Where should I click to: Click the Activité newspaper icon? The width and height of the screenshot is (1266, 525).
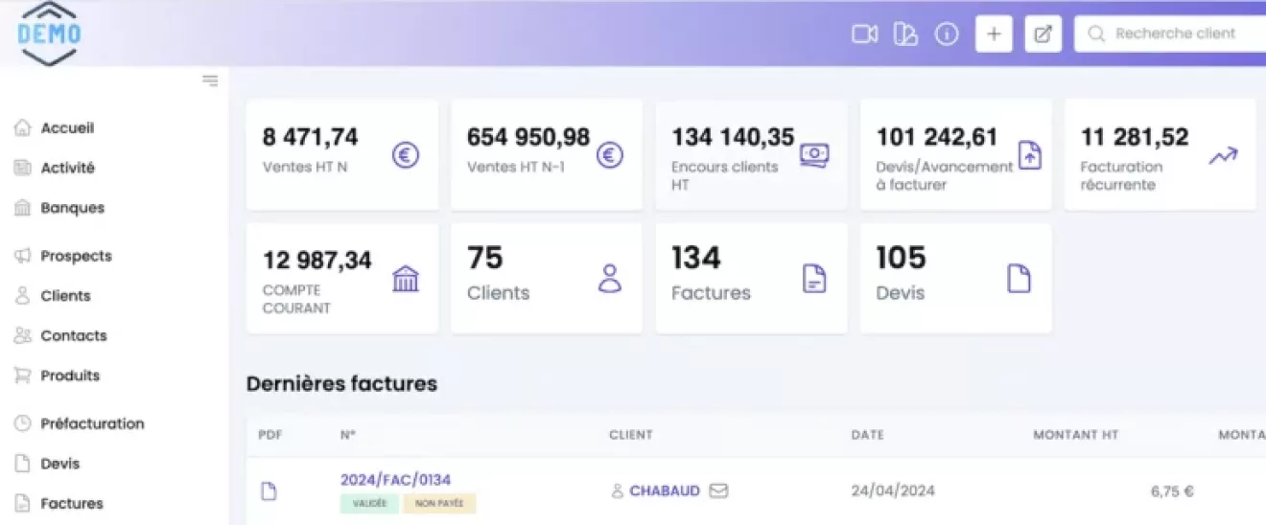click(x=22, y=168)
